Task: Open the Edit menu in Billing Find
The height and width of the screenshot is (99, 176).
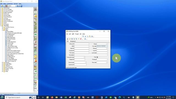Action: (x=70, y=34)
